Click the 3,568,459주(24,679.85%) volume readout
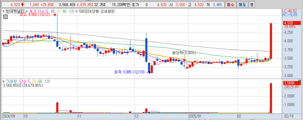 click(x=23, y=85)
